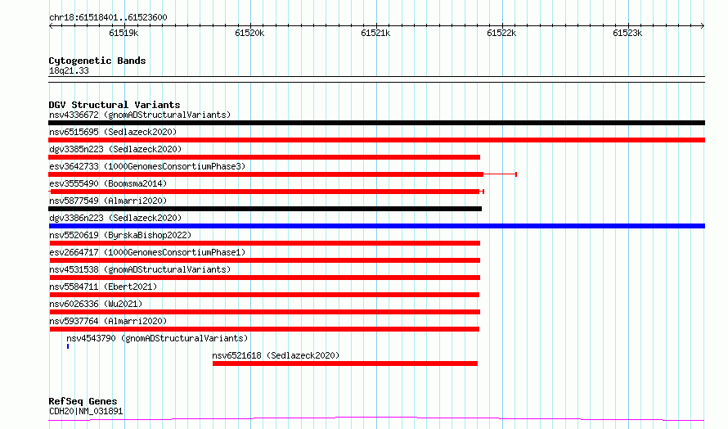Viewport: 728px width, 429px height.
Task: Click the chr18:61518401..61523600 position label
Action: (108, 17)
